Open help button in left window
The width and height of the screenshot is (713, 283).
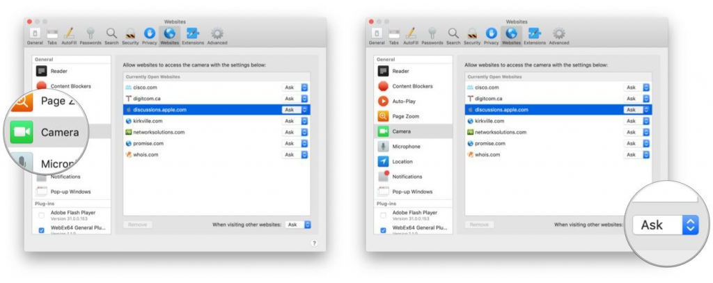tap(314, 243)
